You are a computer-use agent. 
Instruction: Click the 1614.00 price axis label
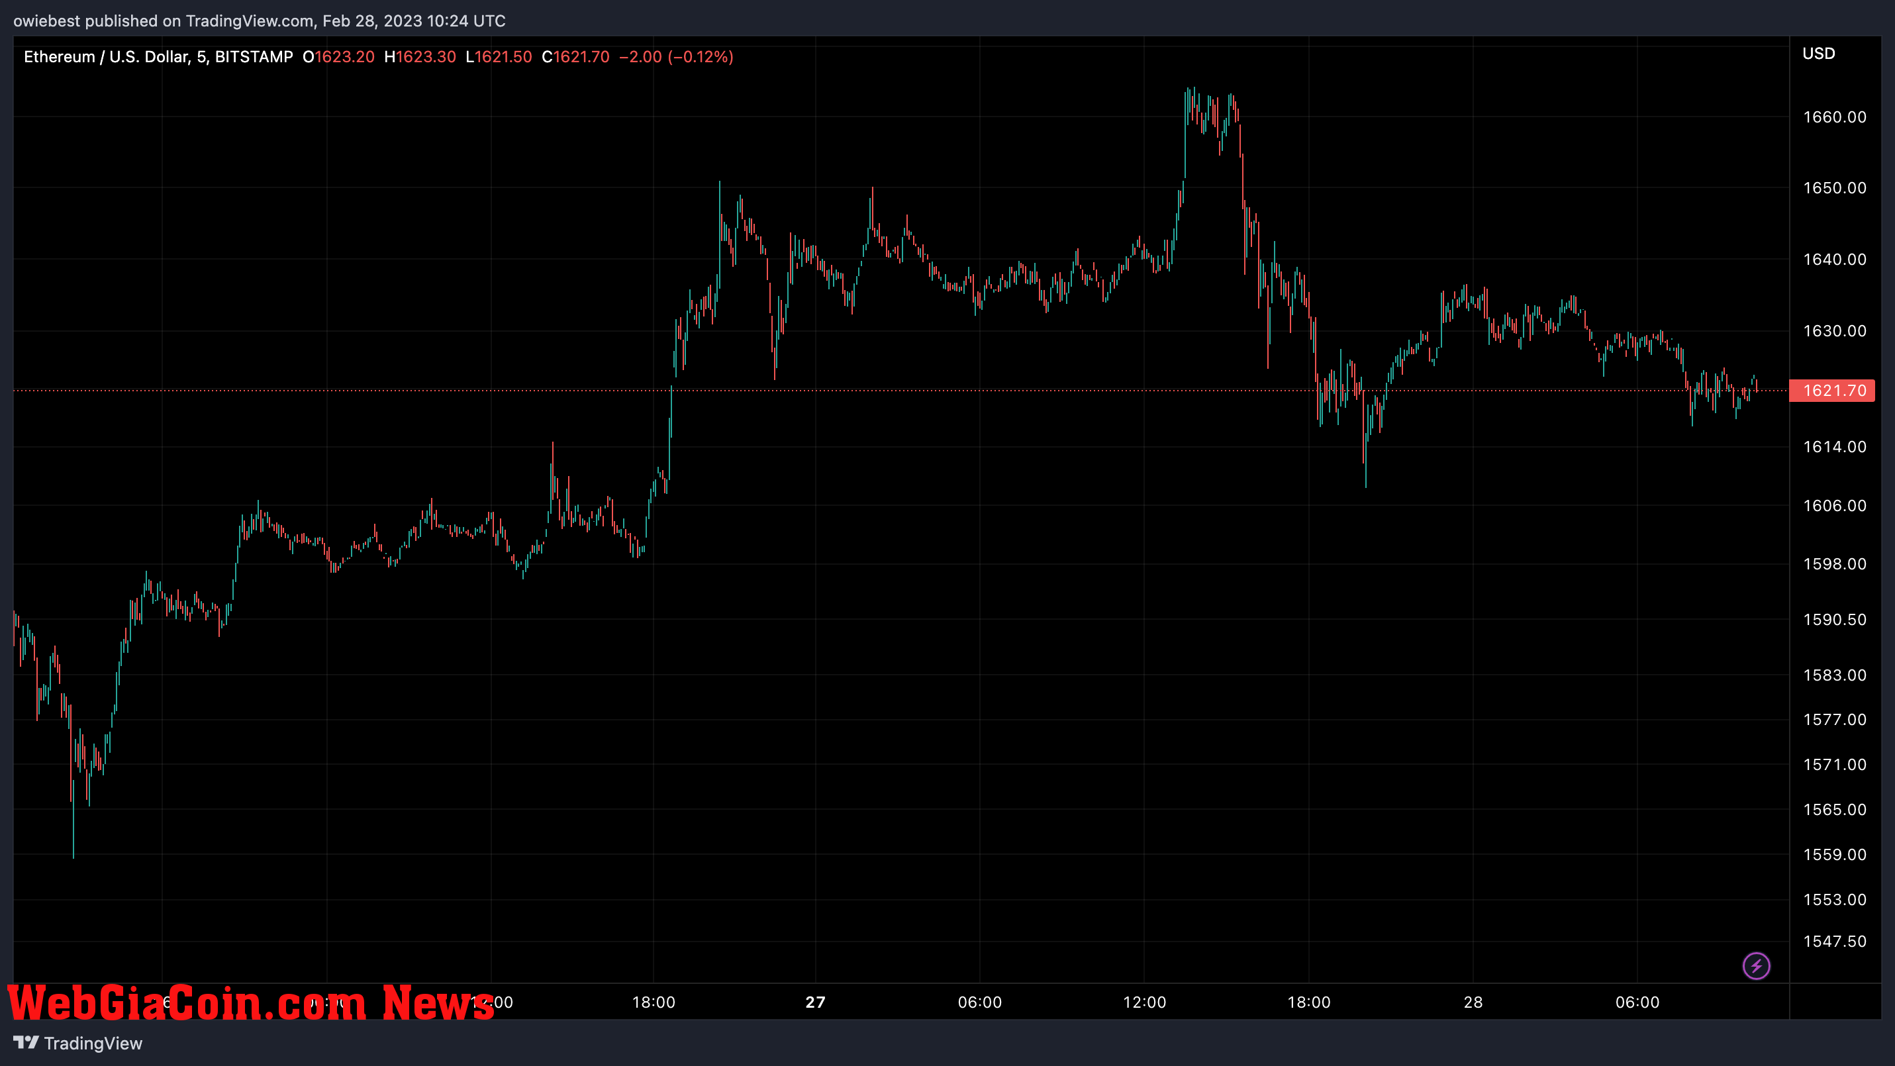[1835, 446]
